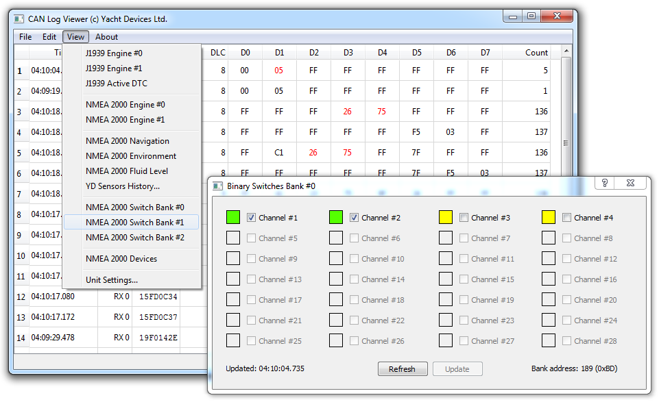
Task: Toggle the Channel #10 checkbox
Action: [x=355, y=258]
